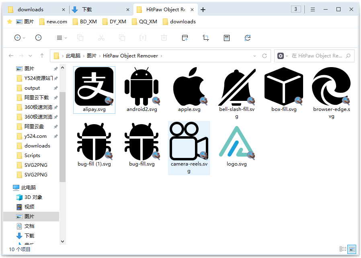Open the BD_XM bookmark folder

click(84, 22)
